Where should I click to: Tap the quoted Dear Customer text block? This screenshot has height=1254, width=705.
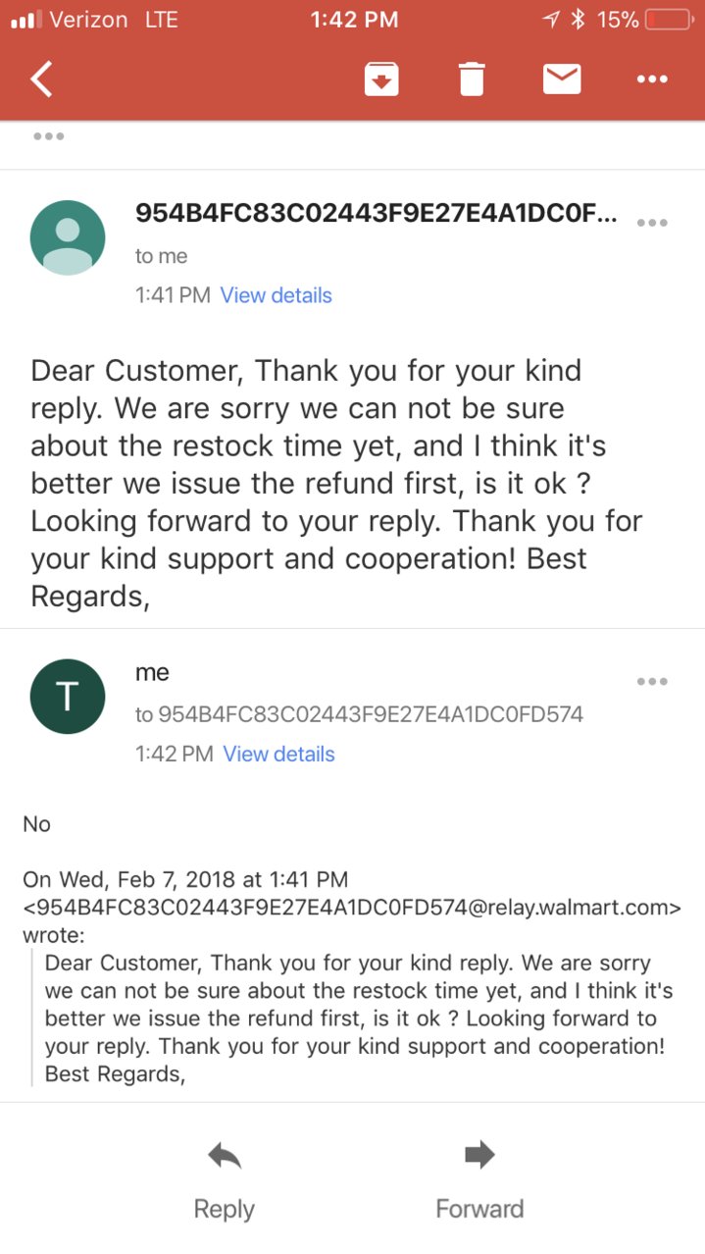click(x=355, y=1019)
